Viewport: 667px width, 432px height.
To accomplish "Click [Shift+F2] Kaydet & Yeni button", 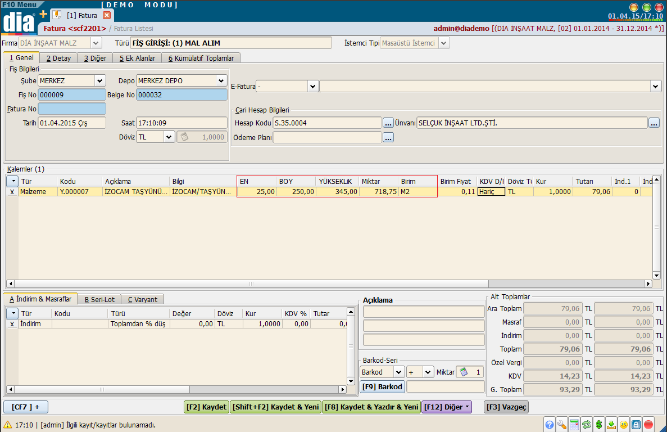I will tap(276, 407).
